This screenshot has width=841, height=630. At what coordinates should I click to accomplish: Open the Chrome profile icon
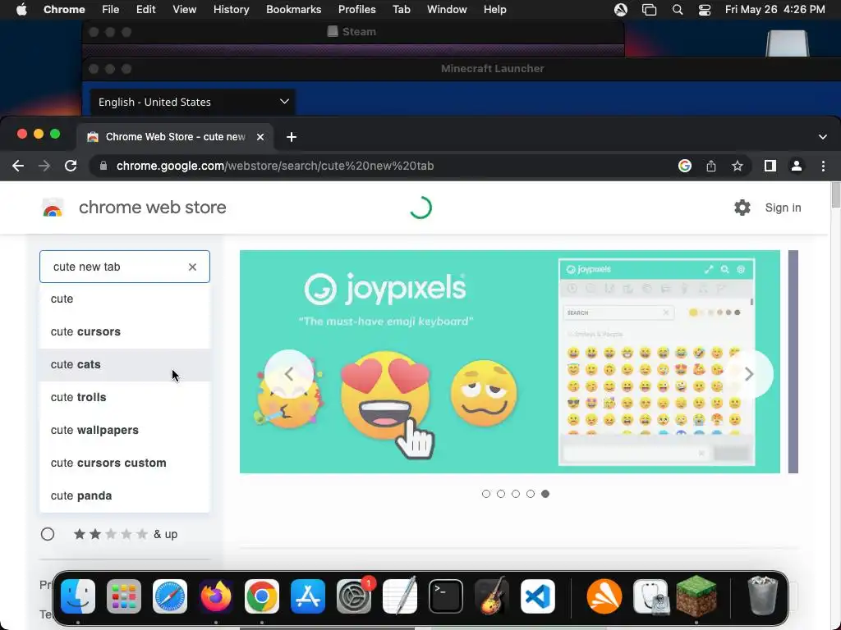pos(797,166)
